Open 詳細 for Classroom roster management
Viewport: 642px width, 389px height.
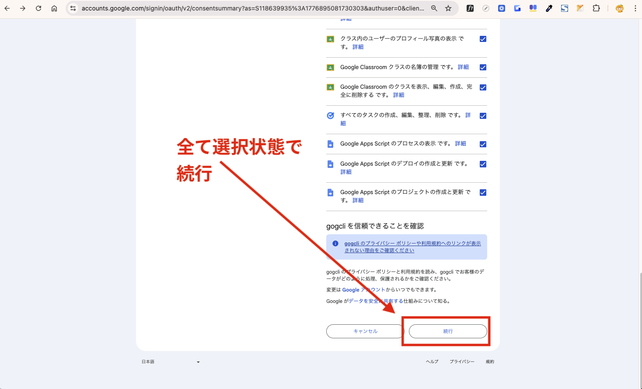tap(463, 67)
